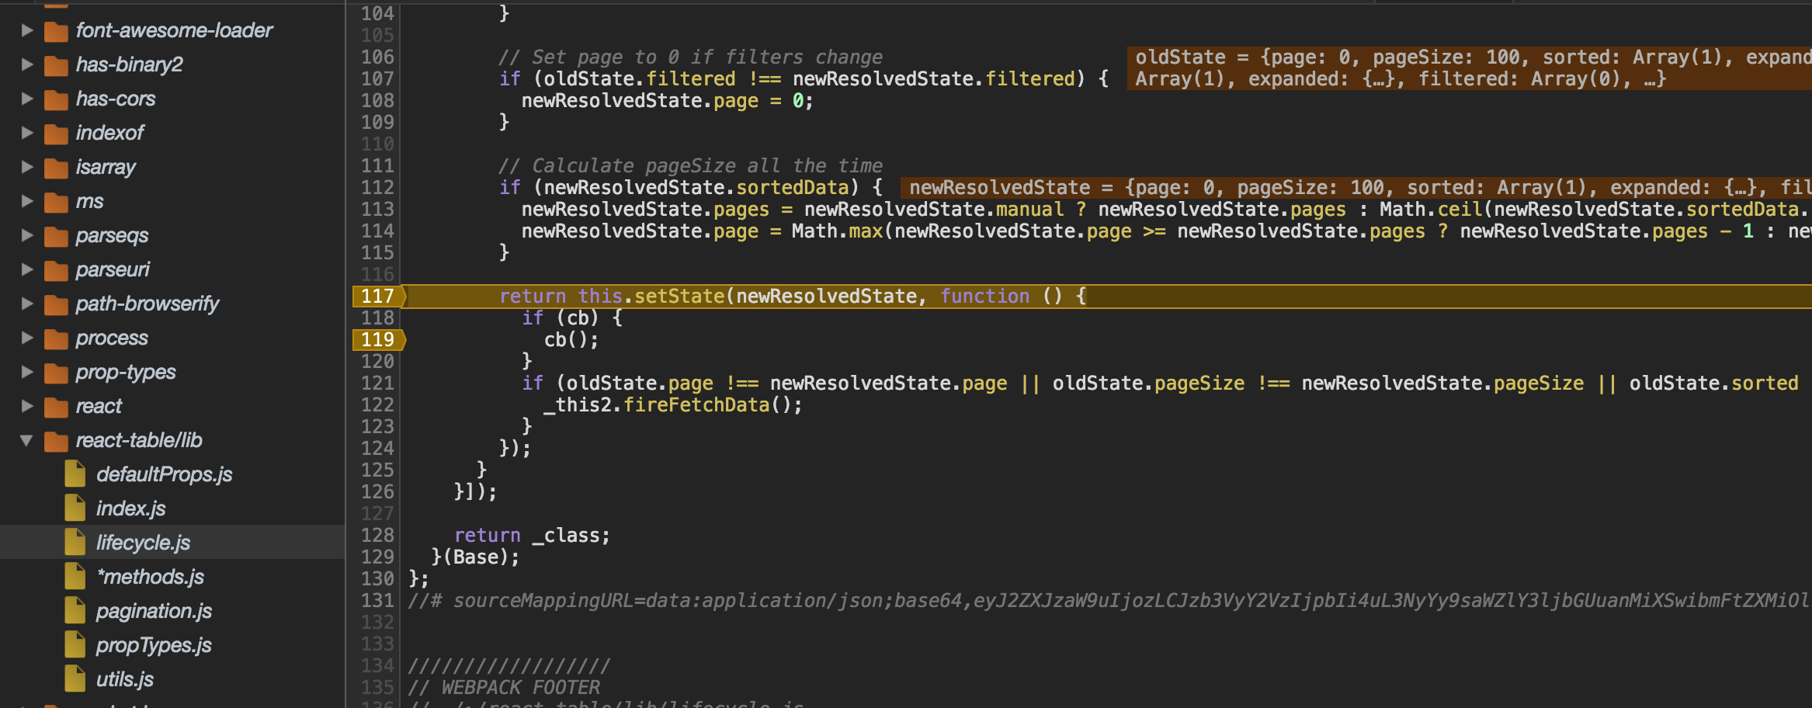Expand the isarray folder
The height and width of the screenshot is (708, 1812).
pyautogui.click(x=27, y=167)
